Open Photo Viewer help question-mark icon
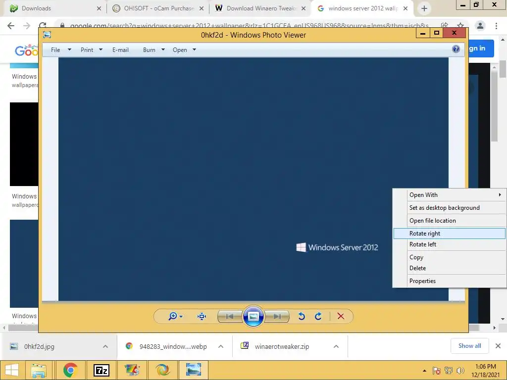507x380 pixels. pyautogui.click(x=456, y=49)
